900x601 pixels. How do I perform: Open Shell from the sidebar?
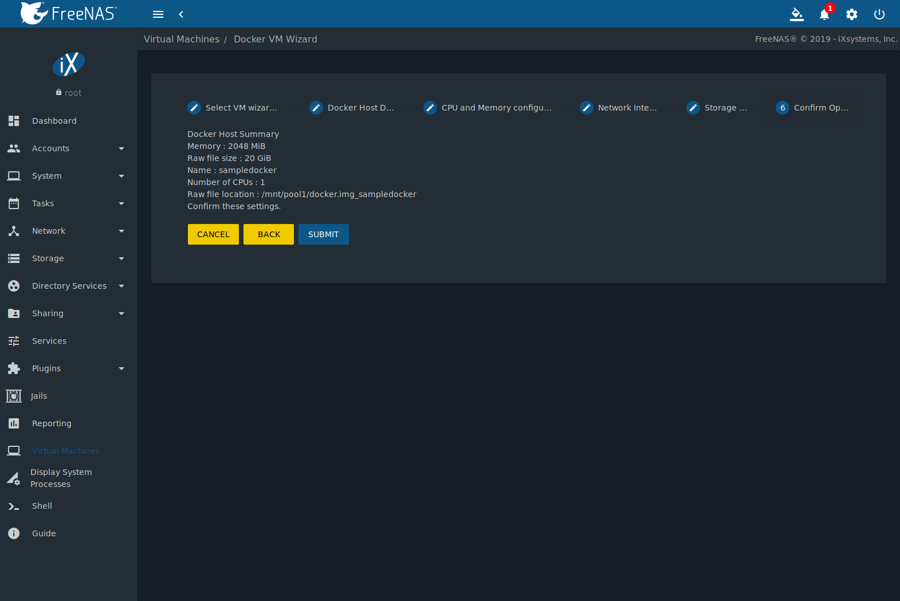coord(42,506)
